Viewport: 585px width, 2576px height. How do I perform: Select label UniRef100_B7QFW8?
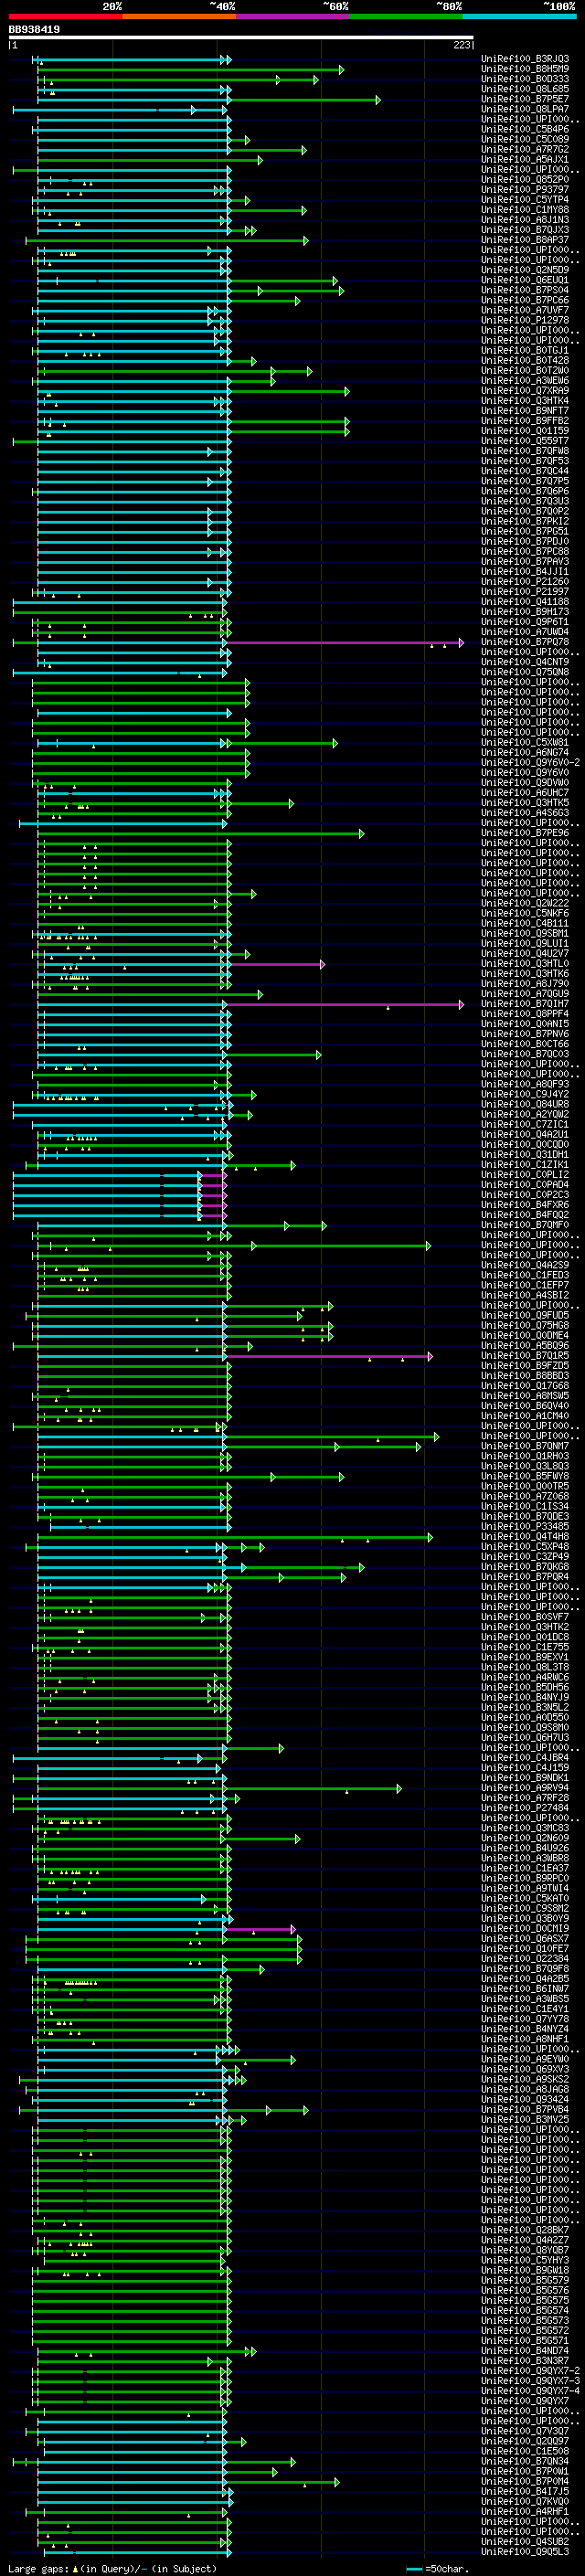[x=525, y=451]
